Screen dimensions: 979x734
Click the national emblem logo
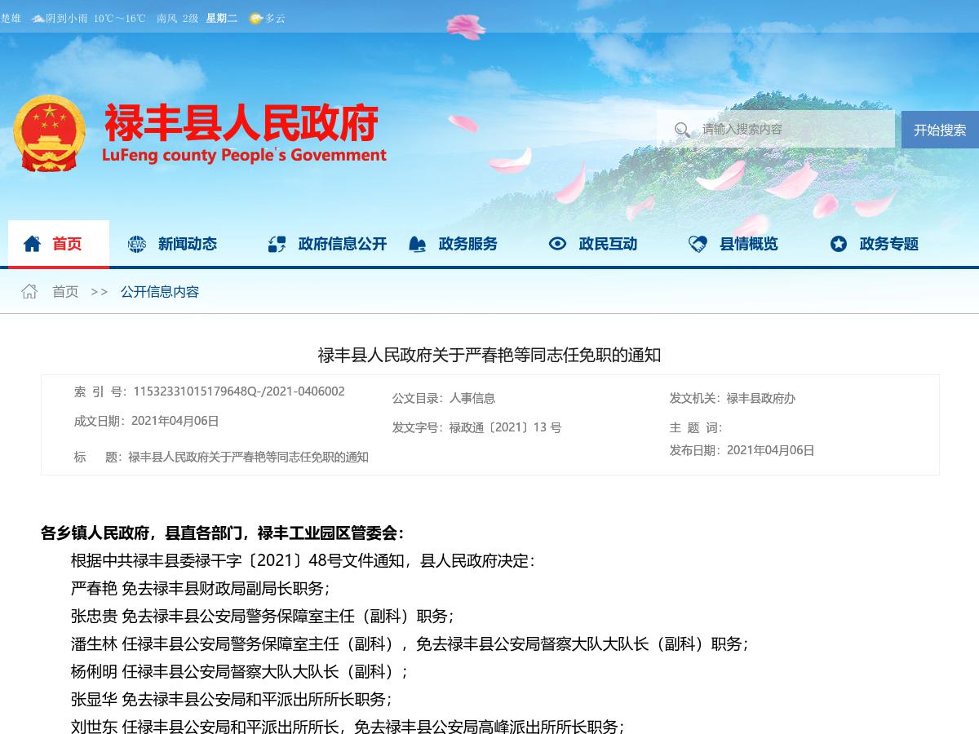point(49,132)
